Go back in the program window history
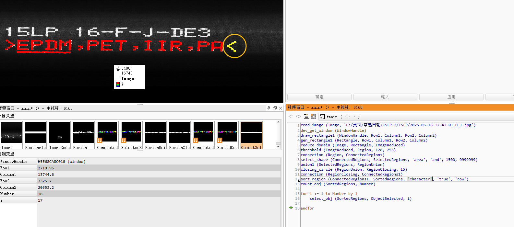Image resolution: width=514 pixels, height=227 pixels. click(x=291, y=117)
